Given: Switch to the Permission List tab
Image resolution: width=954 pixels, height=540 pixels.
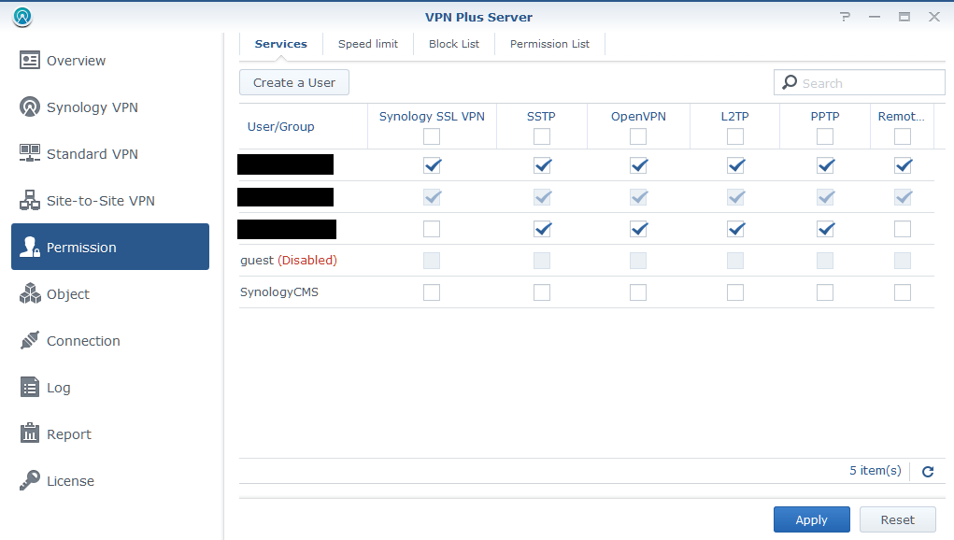Looking at the screenshot, I should [x=549, y=43].
